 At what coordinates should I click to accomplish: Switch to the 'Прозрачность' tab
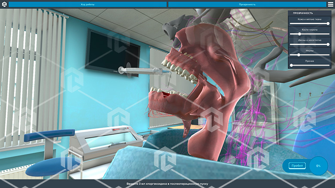(247, 4)
